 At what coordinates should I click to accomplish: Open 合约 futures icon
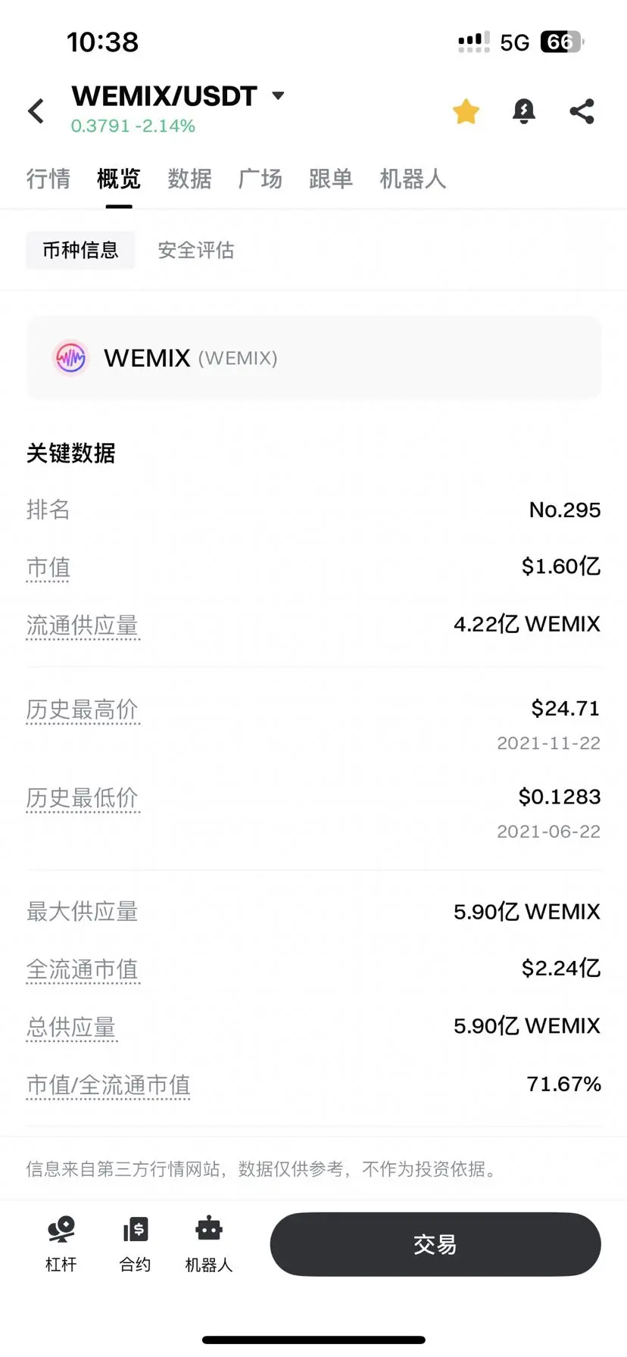[136, 1243]
